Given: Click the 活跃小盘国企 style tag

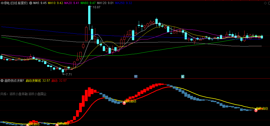Looking at the screenshot, I should click(37, 94).
